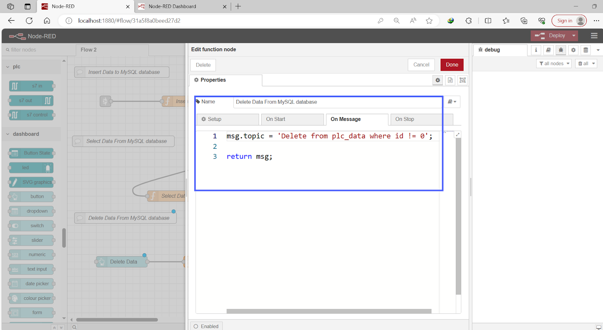This screenshot has width=603, height=330.
Task: Switch to the On Stop tab
Action: (x=422, y=119)
